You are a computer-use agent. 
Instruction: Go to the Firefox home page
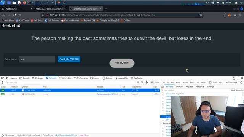click(x=20, y=15)
